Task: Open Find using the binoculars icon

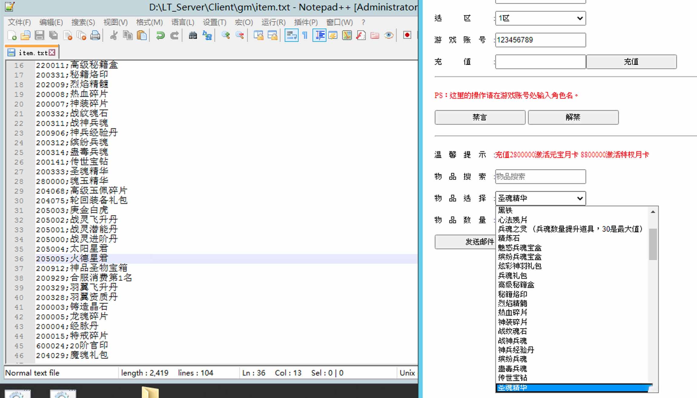Action: pyautogui.click(x=193, y=35)
